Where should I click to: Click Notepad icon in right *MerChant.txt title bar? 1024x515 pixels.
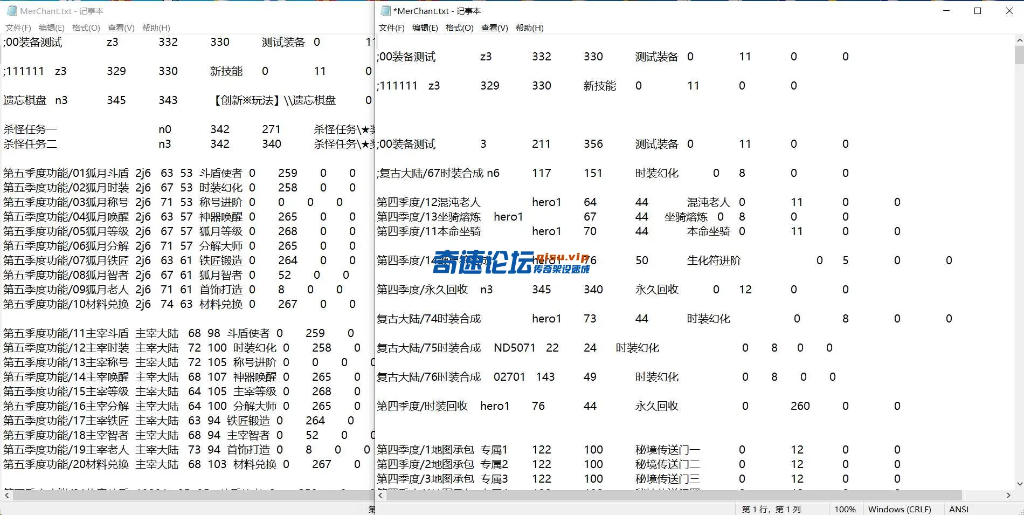pos(385,11)
